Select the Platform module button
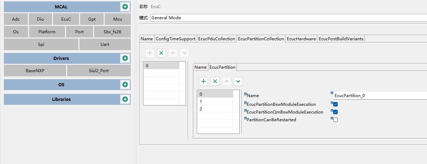 (47, 32)
